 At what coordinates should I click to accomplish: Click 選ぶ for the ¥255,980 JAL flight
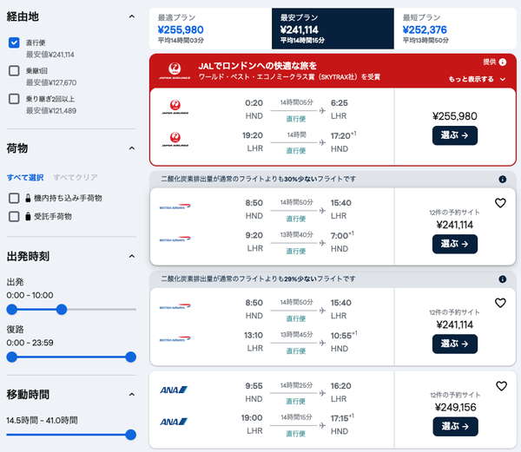coord(454,135)
